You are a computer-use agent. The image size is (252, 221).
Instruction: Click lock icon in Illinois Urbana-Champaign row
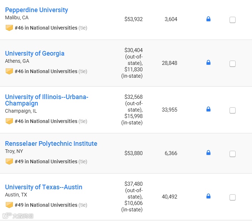[x=209, y=109]
